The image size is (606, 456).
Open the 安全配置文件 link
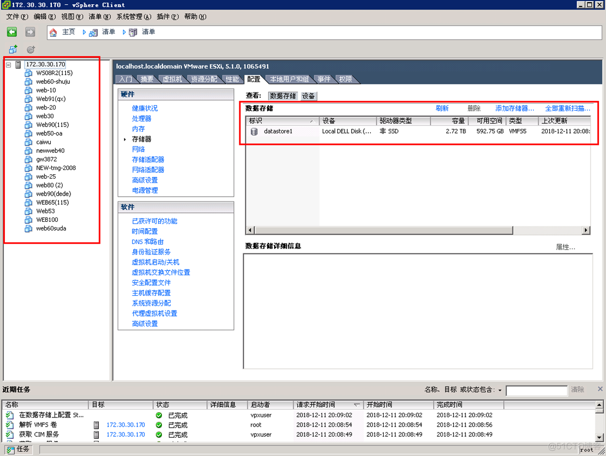(151, 283)
